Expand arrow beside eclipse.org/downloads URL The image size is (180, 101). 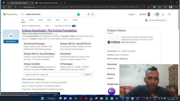[x=53, y=34]
